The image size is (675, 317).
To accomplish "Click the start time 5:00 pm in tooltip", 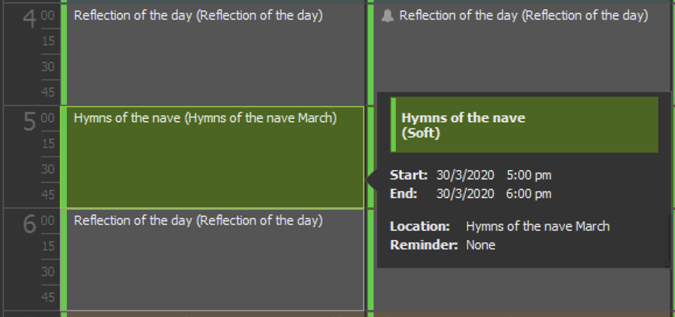I will tap(529, 176).
